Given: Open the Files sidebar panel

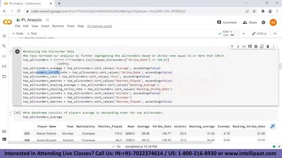Looking at the screenshot, I should pos(4,76).
